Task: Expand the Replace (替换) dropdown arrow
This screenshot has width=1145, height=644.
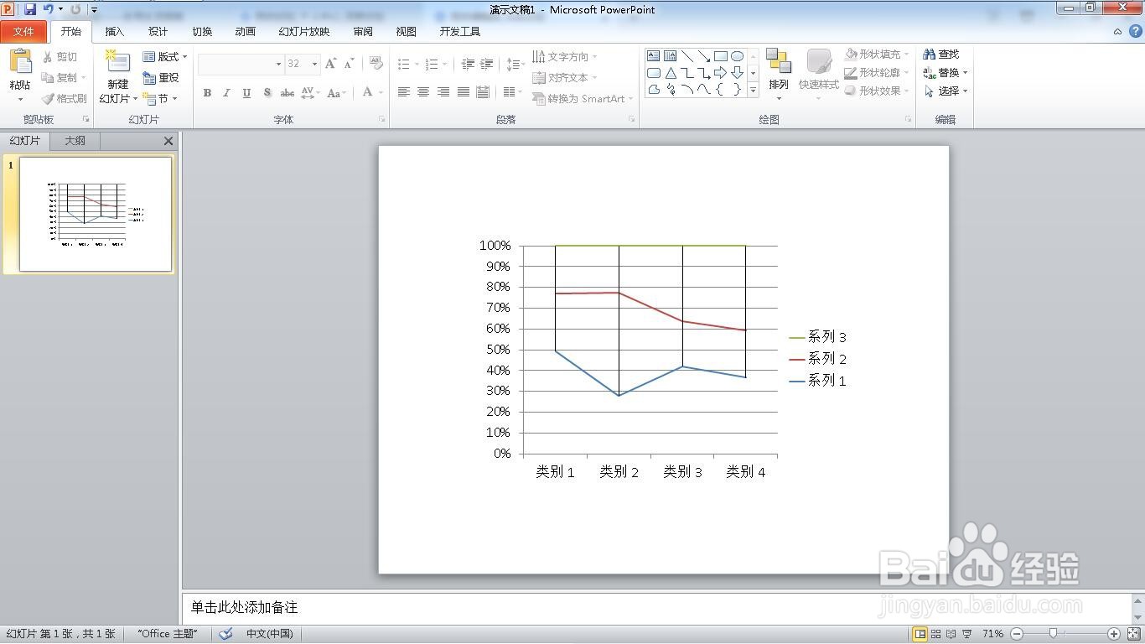Action: pos(965,73)
